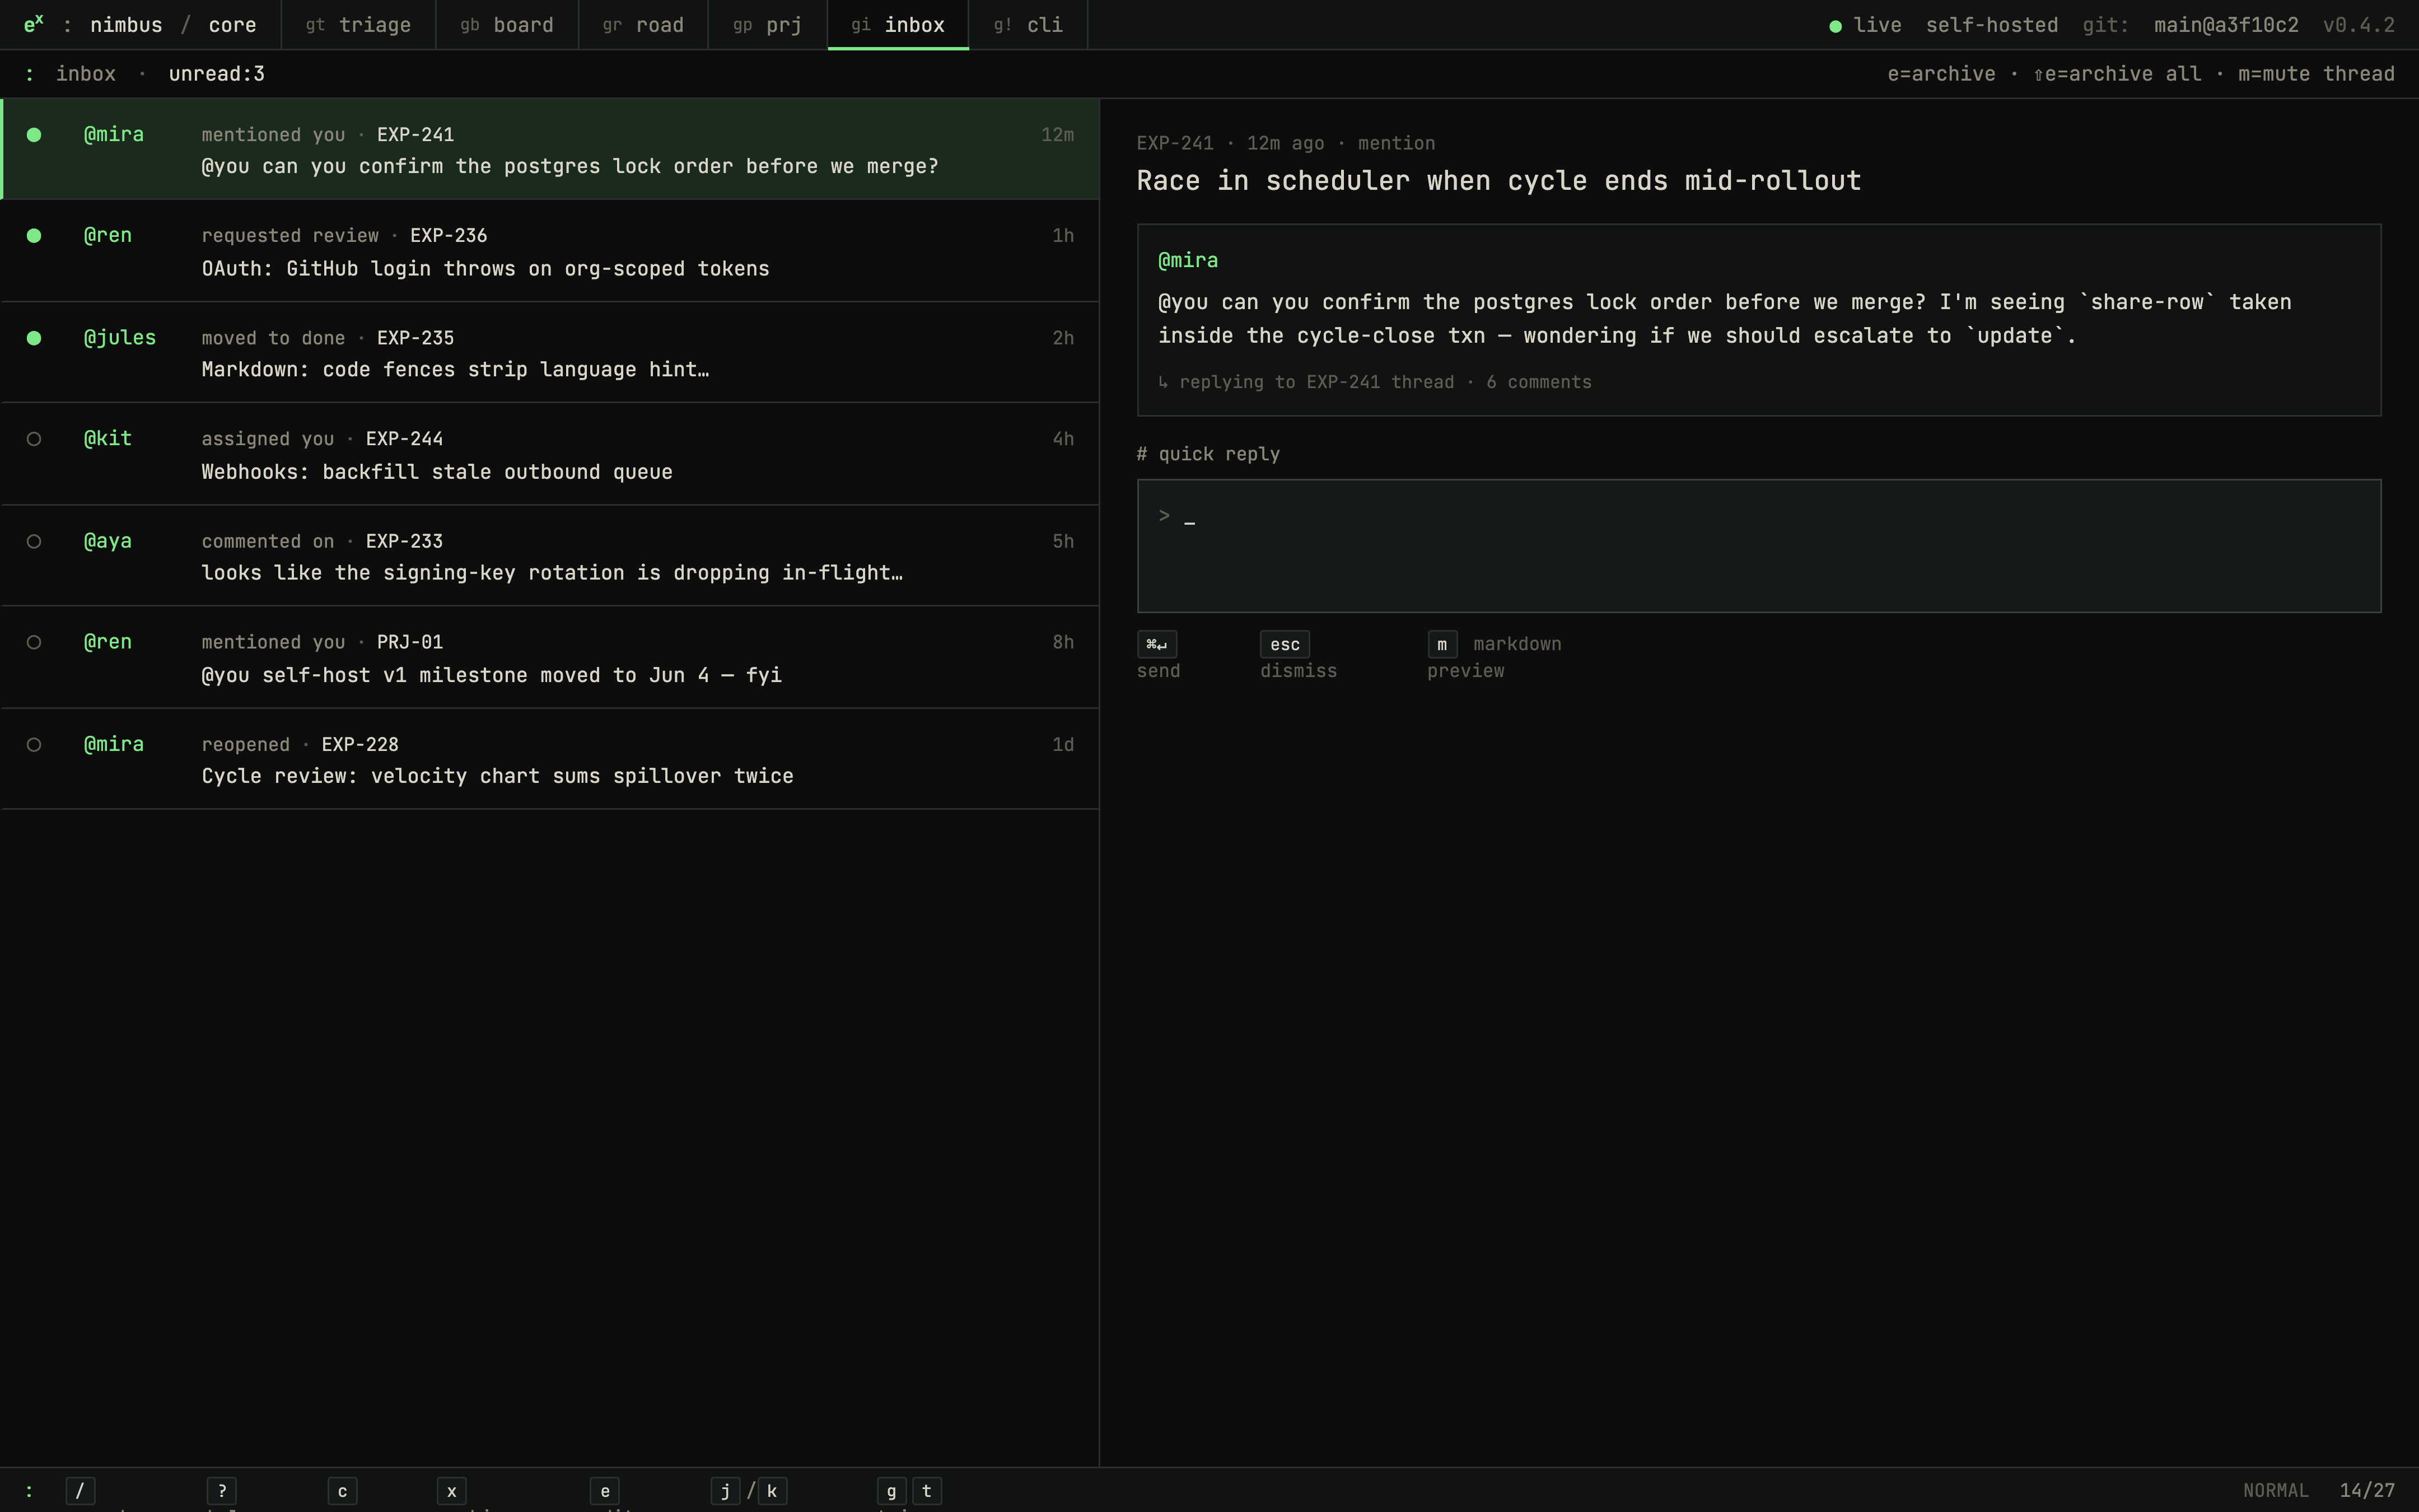2419x1512 pixels.
Task: Open the board tab
Action: pos(507,25)
